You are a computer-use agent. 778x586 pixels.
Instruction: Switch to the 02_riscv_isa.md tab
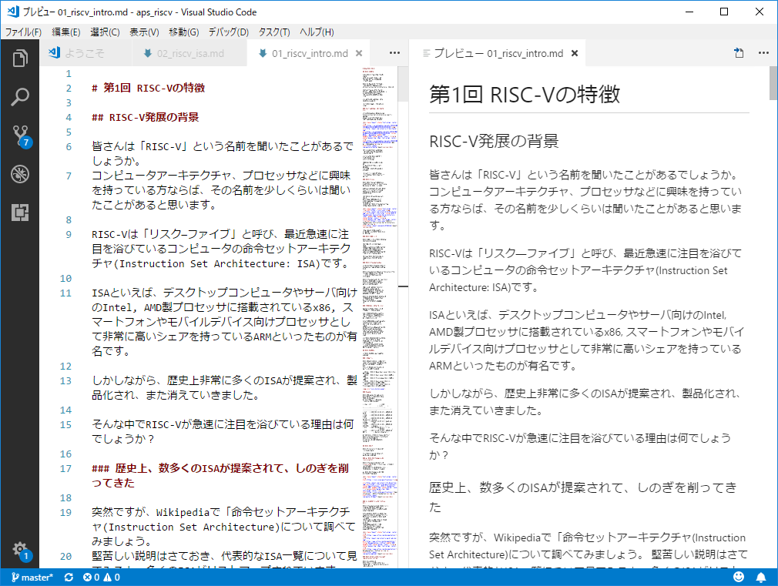189,53
